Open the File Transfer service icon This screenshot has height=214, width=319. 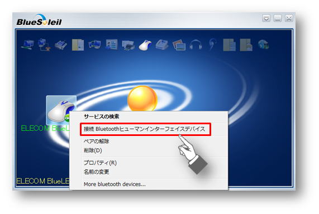pyautogui.click(x=78, y=45)
